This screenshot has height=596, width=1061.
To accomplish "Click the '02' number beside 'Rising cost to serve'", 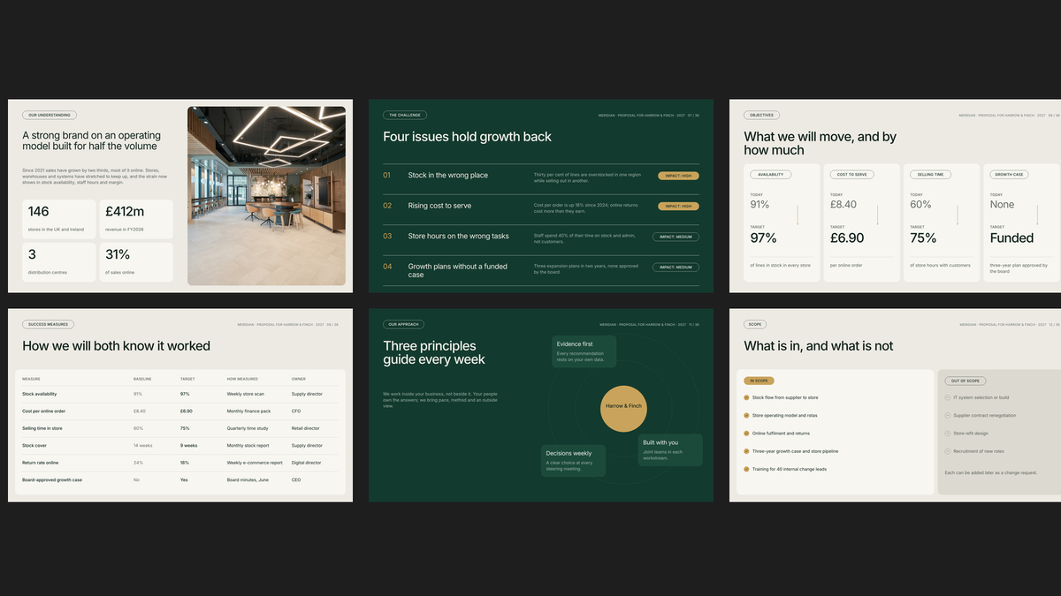I will click(386, 206).
